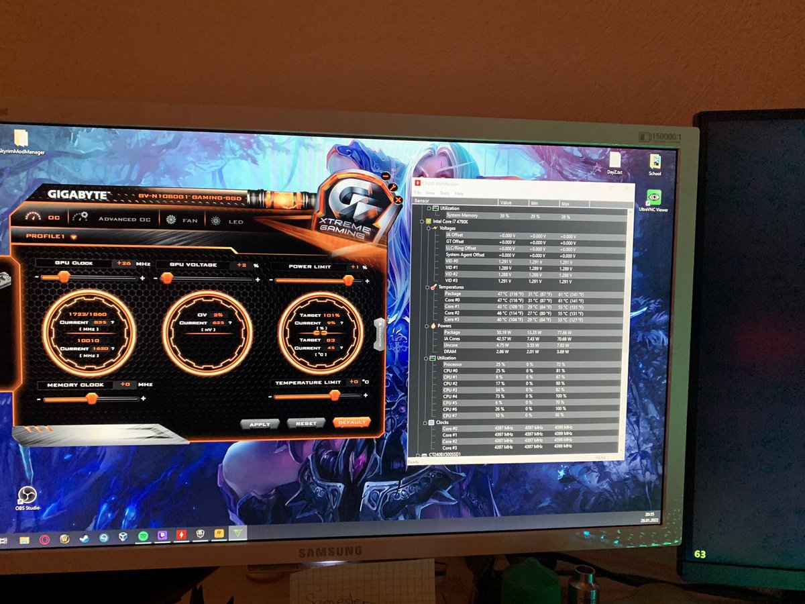Image resolution: width=805 pixels, height=604 pixels.
Task: Click the GPU Clock MHz value field
Action: coord(124,263)
